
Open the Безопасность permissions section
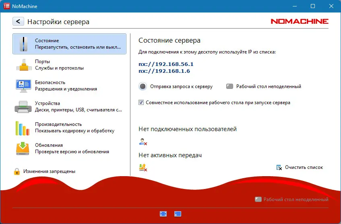69,86
